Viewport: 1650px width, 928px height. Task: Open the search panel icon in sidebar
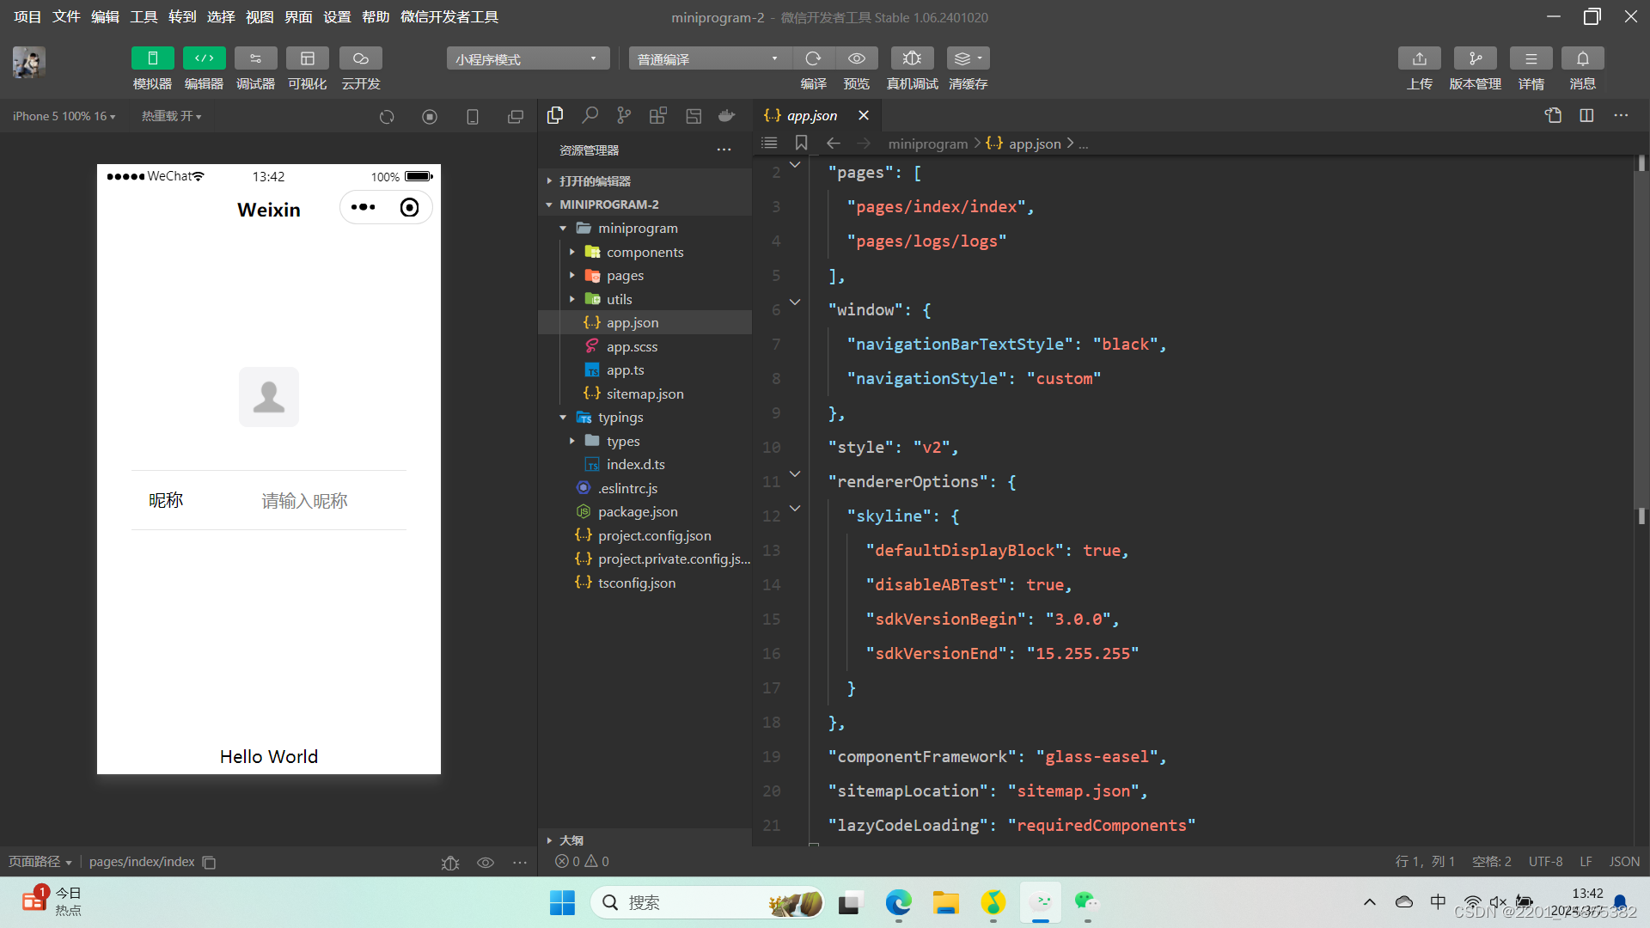coord(590,115)
